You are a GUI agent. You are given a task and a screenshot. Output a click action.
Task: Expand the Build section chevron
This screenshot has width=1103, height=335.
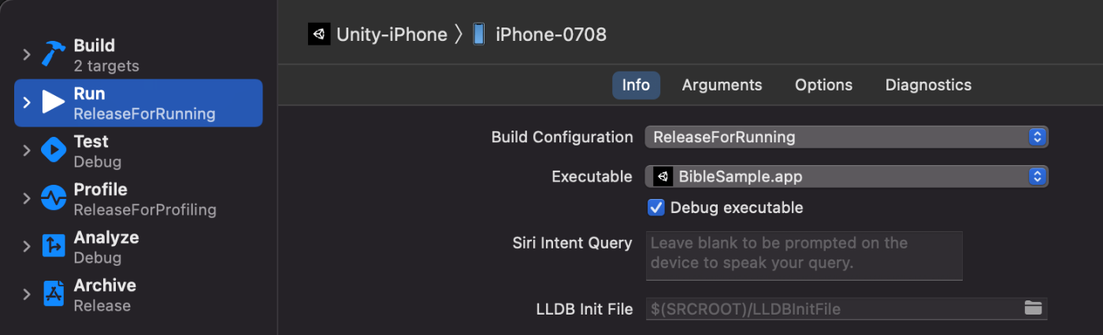click(26, 55)
